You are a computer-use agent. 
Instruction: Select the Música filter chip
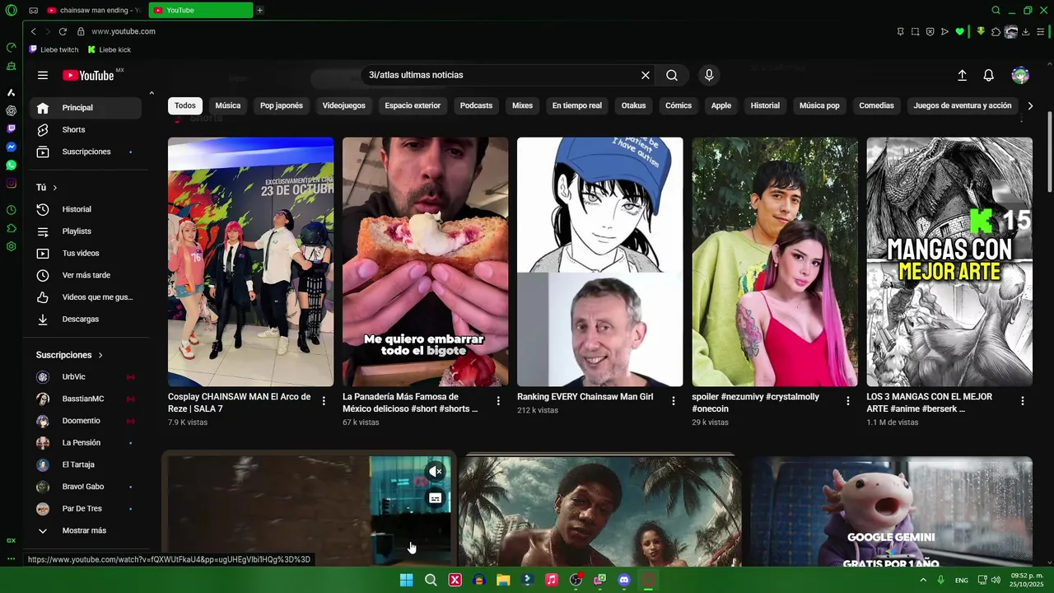click(228, 105)
